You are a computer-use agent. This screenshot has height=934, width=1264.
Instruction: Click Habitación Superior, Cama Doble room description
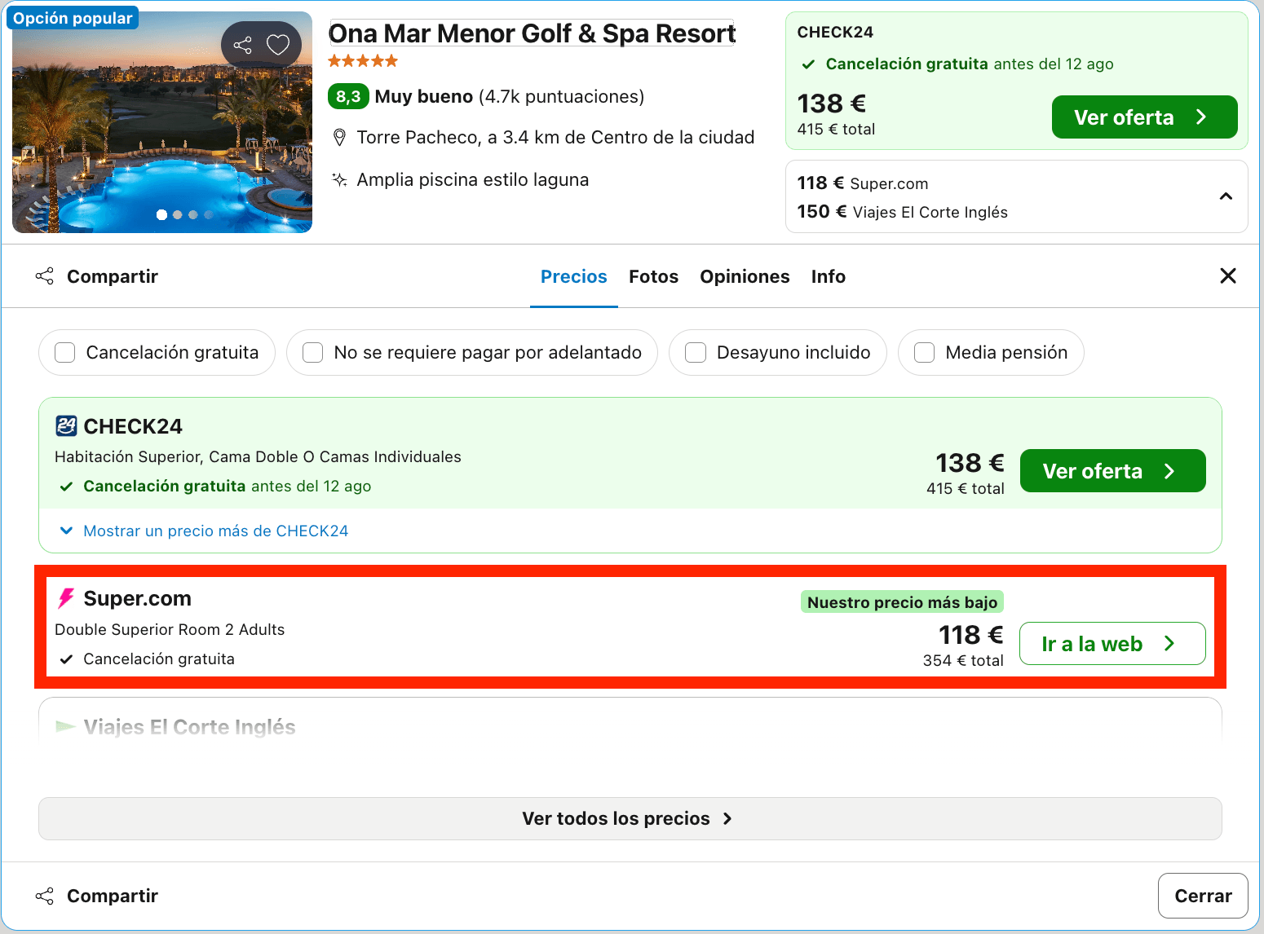258,457
